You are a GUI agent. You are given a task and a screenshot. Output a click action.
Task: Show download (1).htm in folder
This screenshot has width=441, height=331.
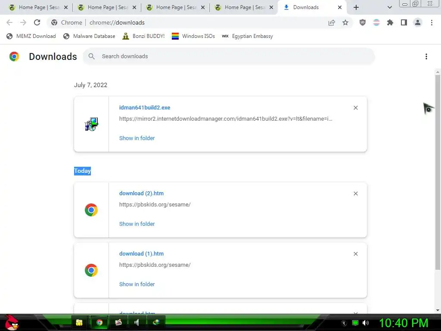point(137,284)
